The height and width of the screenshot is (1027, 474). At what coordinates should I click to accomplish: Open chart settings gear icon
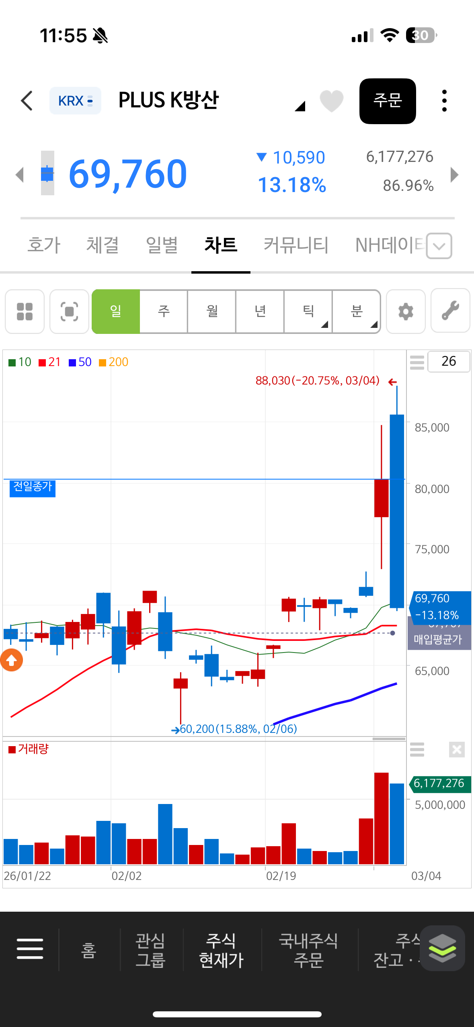tap(405, 311)
